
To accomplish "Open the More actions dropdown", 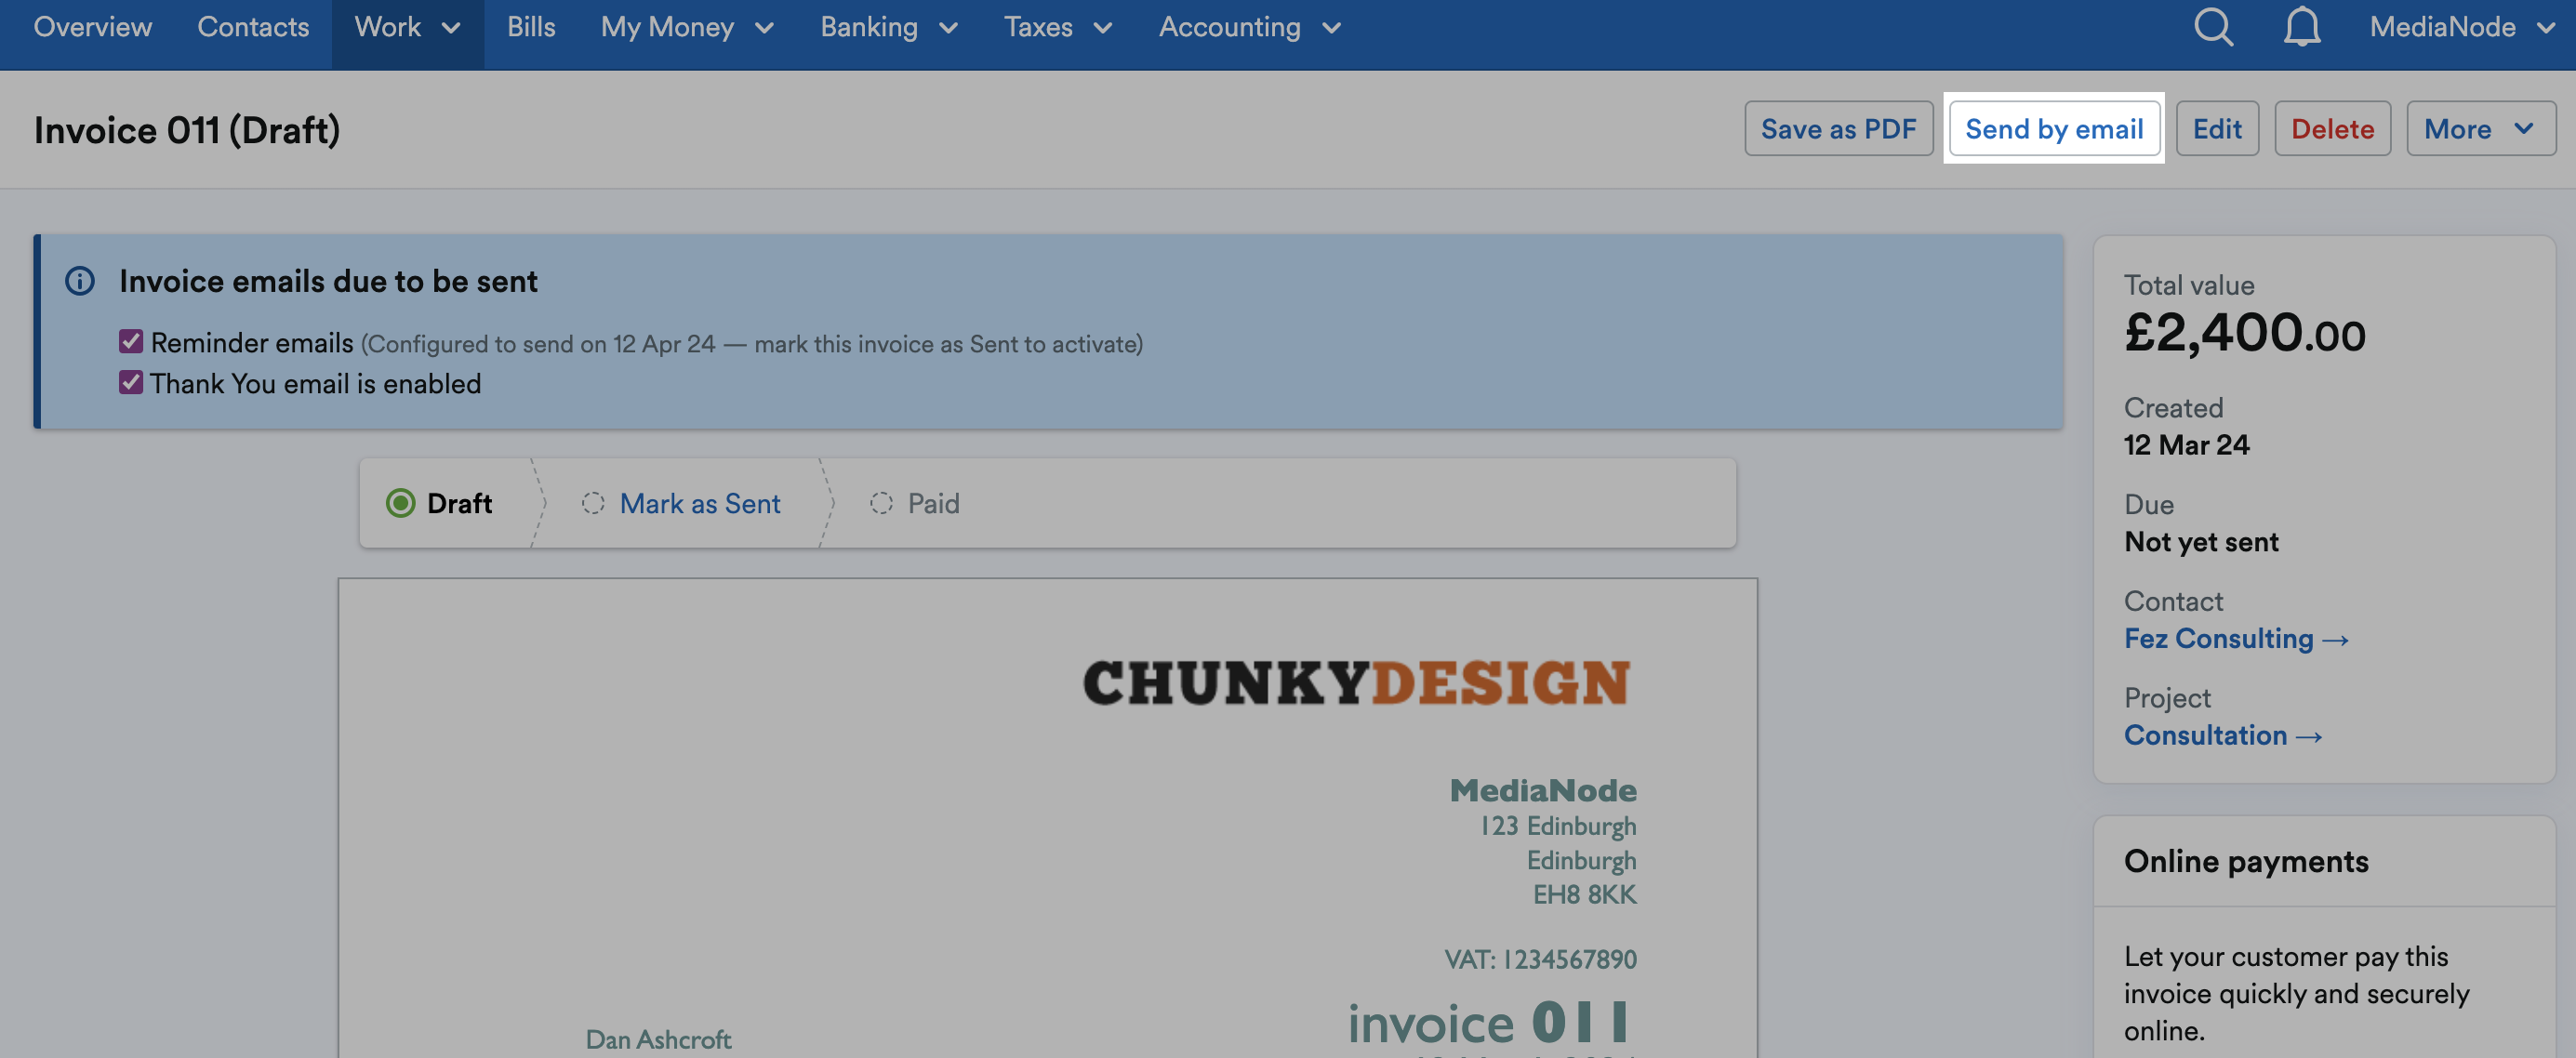I will (2481, 129).
